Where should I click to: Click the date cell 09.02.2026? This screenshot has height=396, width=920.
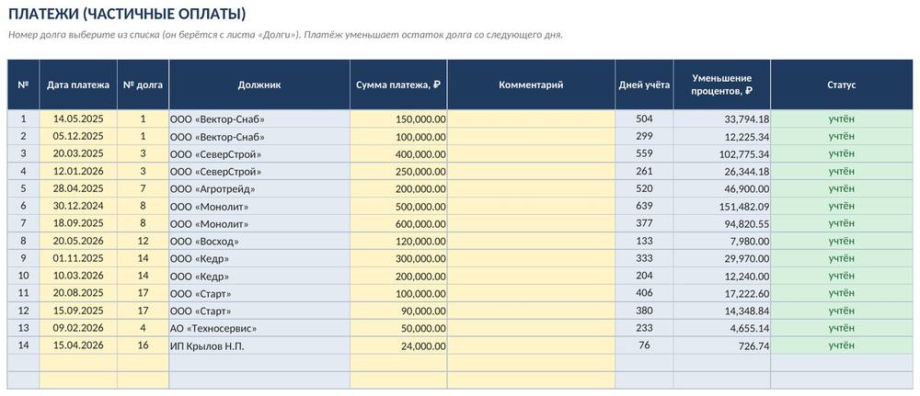point(78,328)
